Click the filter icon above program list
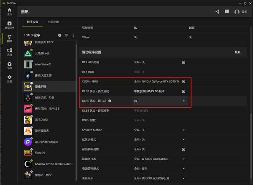 pos(66,35)
